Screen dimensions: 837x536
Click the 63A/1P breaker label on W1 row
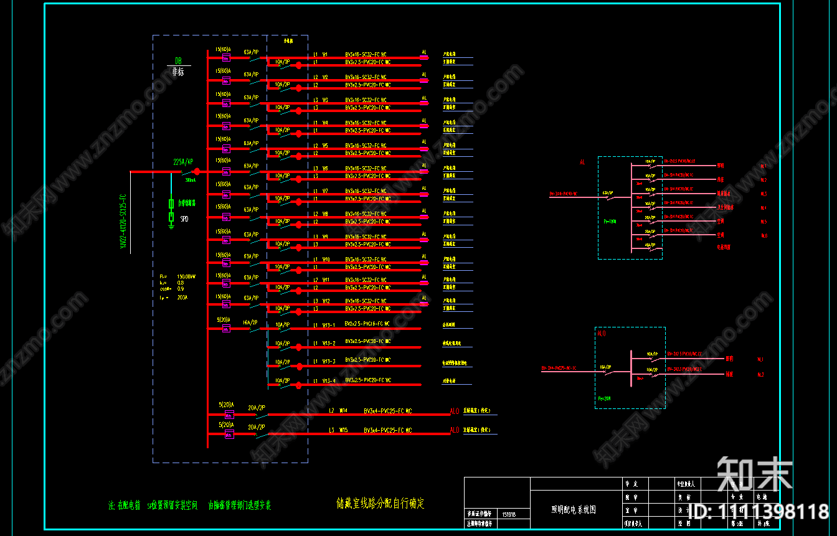251,52
